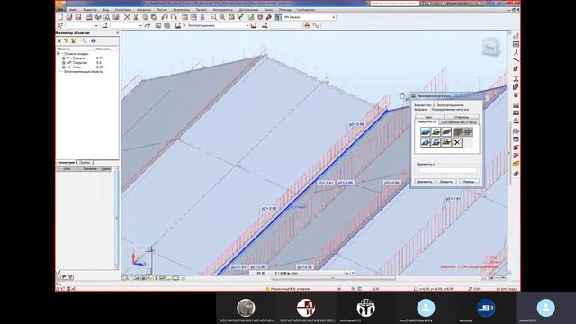
Task: Close the Object Inspector panel with its X
Action: coord(118,33)
